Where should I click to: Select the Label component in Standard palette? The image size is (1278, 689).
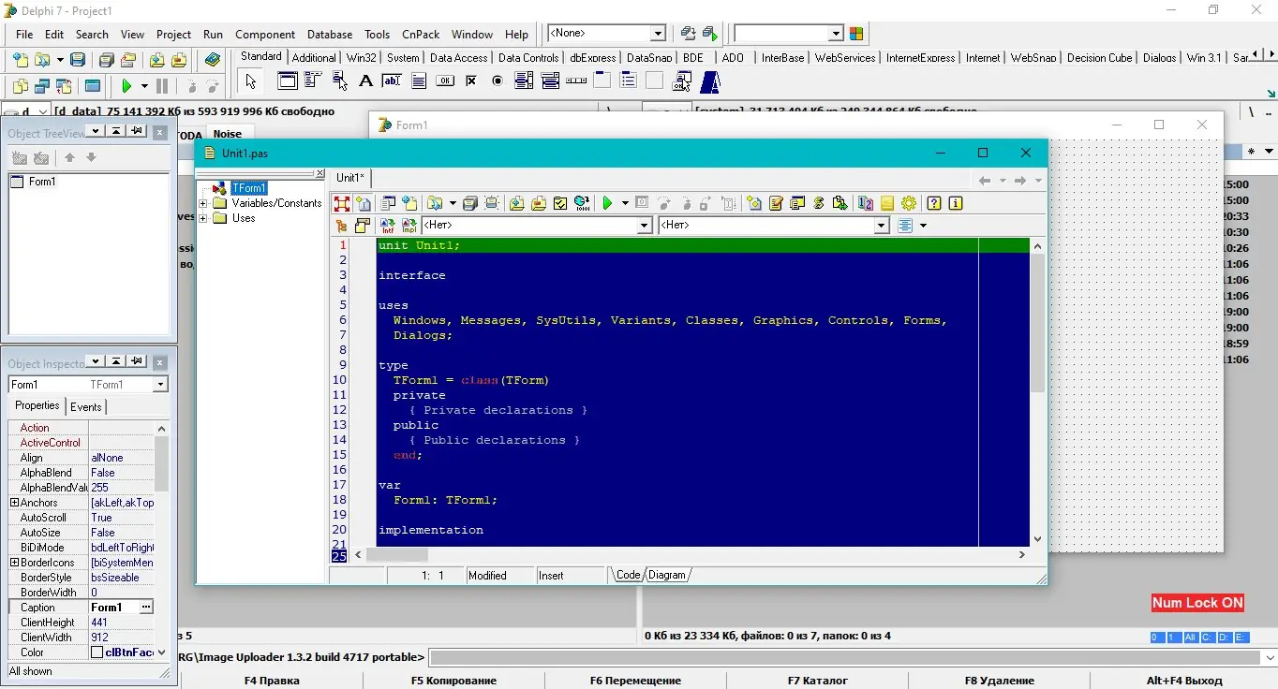pos(365,81)
